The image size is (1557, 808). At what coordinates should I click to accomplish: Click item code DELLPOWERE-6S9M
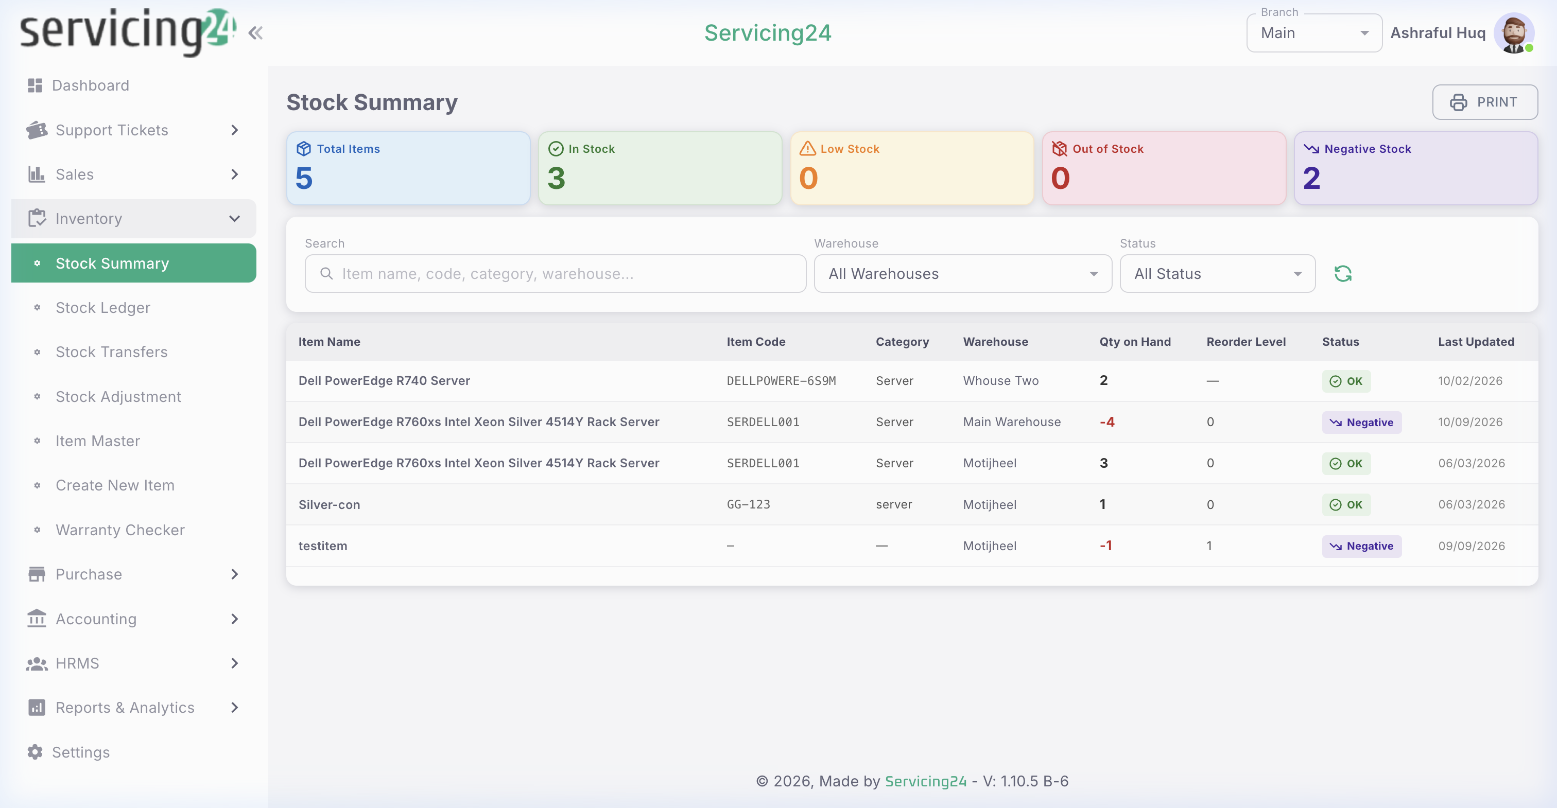click(781, 380)
